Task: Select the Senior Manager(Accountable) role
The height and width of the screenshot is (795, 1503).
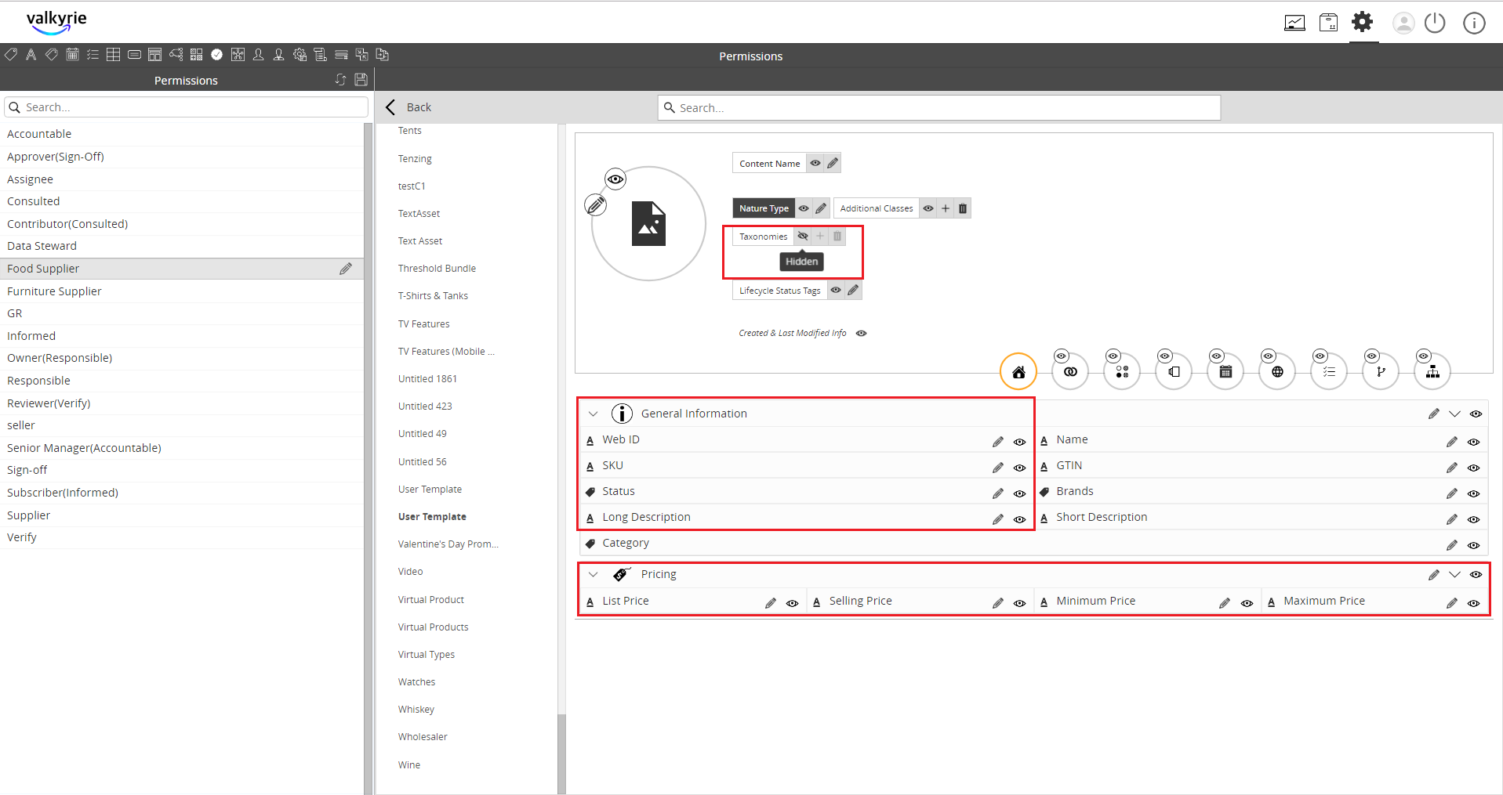Action: [x=182, y=448]
